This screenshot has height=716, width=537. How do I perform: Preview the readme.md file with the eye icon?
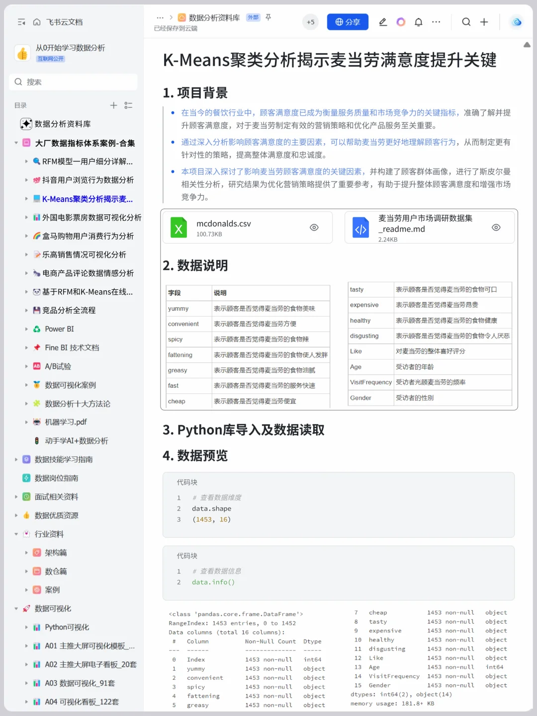pos(496,227)
